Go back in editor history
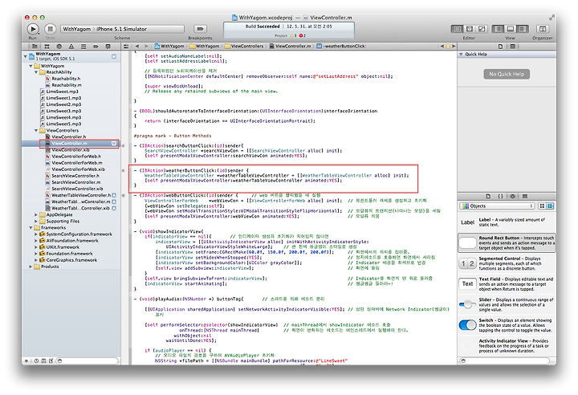The image size is (578, 395). [x=137, y=47]
